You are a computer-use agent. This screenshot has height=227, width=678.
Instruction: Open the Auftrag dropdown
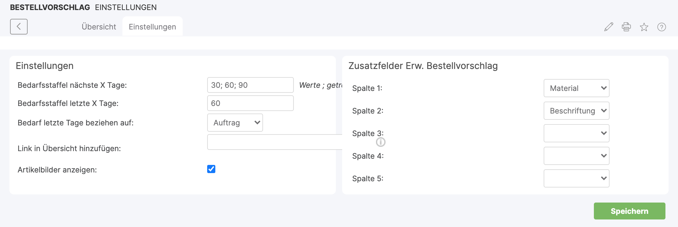235,123
